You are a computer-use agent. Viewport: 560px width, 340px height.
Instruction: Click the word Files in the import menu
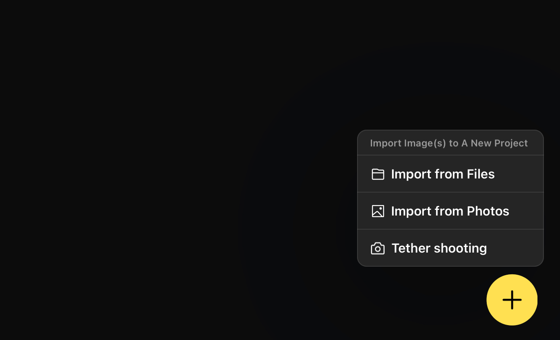click(481, 174)
